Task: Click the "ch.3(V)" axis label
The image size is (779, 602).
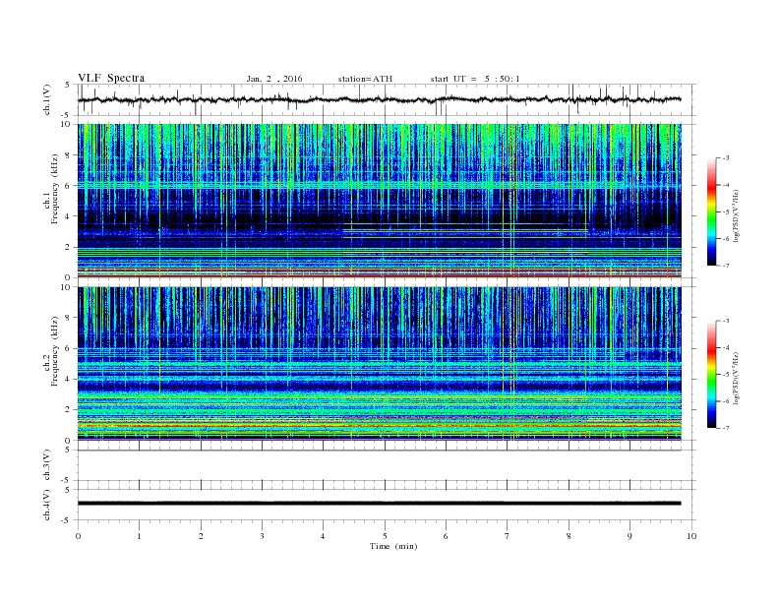Action: [x=47, y=465]
